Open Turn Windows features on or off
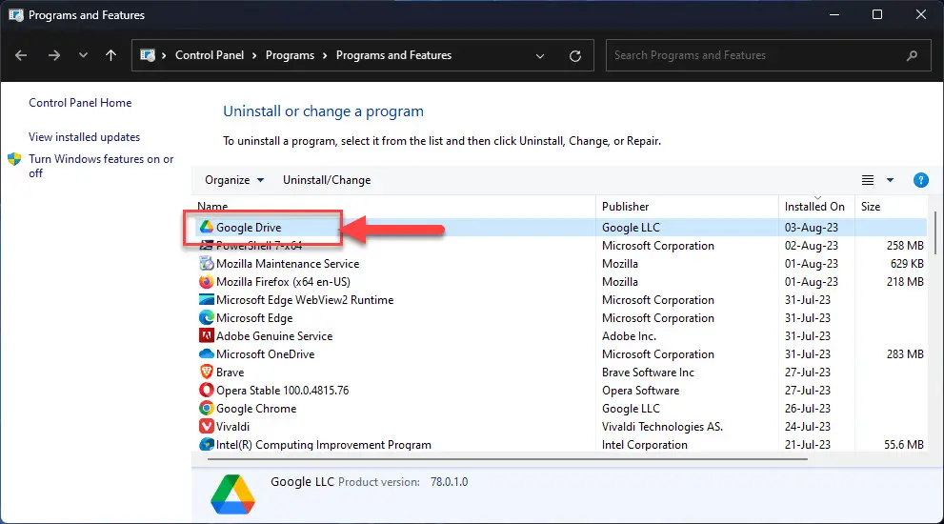The width and height of the screenshot is (944, 524). pos(101,166)
